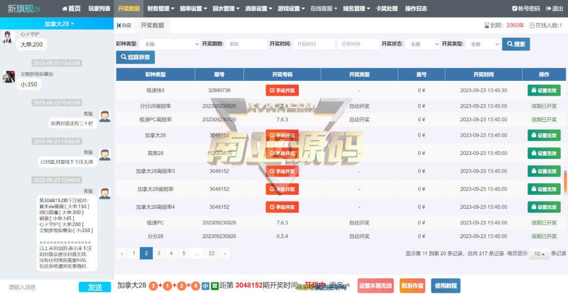Go to page 3 in pagination
This screenshot has height=294, width=568.
159,254
